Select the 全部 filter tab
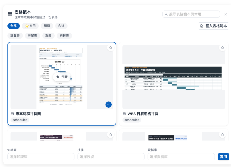Image resolution: width=231 pixels, height=167 pixels. [14, 26]
